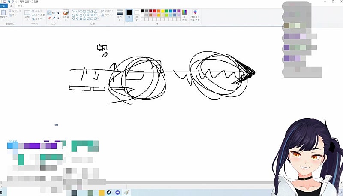Choose the Oval shape
This screenshot has height=196, width=343.
pos(81,12)
